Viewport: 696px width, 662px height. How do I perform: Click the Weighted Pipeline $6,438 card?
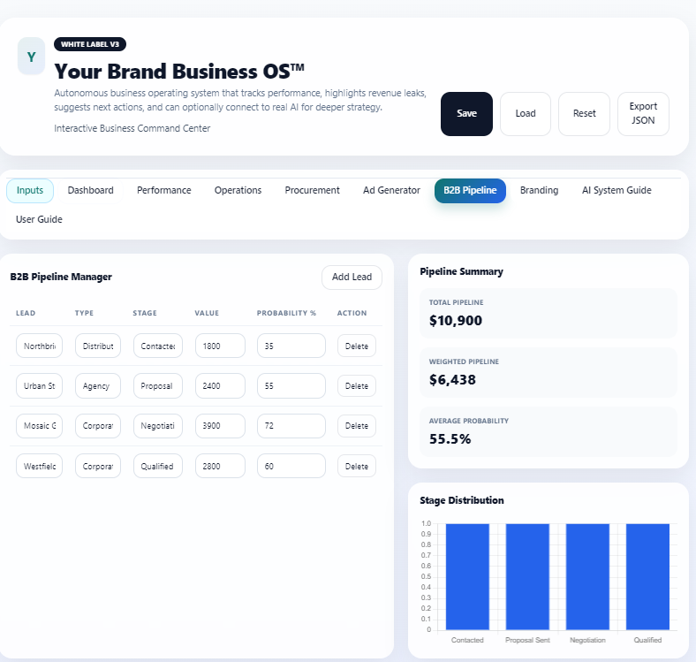[548, 372]
